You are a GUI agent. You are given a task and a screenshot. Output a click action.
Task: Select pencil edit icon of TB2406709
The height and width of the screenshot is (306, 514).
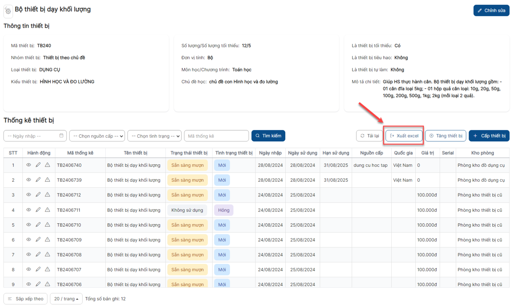click(x=38, y=239)
